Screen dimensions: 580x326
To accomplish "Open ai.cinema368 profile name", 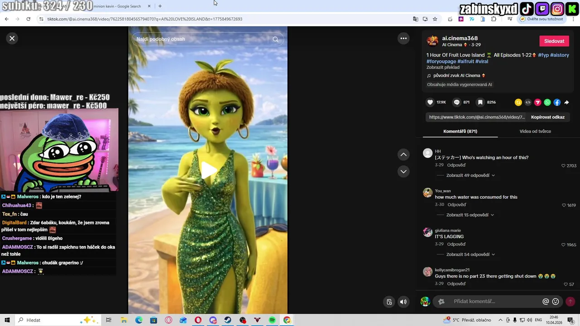I will click(x=460, y=38).
